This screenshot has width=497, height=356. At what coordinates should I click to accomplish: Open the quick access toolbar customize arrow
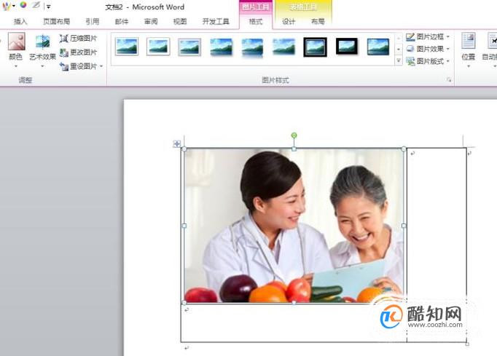49,7
